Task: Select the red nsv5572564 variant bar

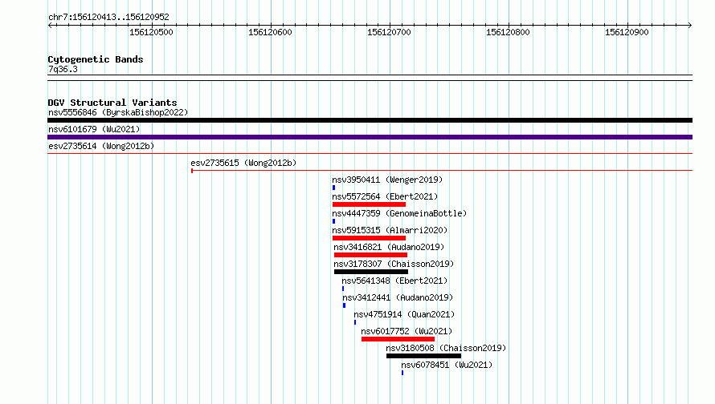Action: [369, 204]
